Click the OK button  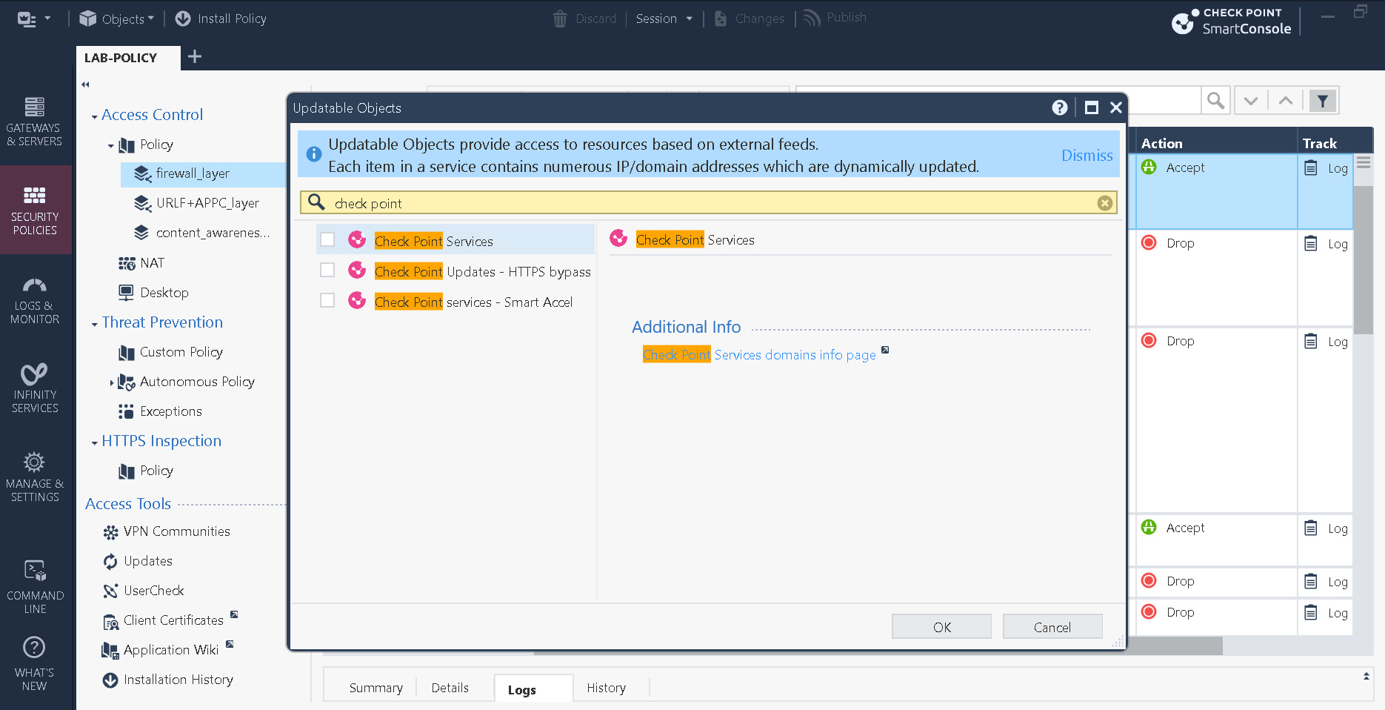click(x=941, y=626)
